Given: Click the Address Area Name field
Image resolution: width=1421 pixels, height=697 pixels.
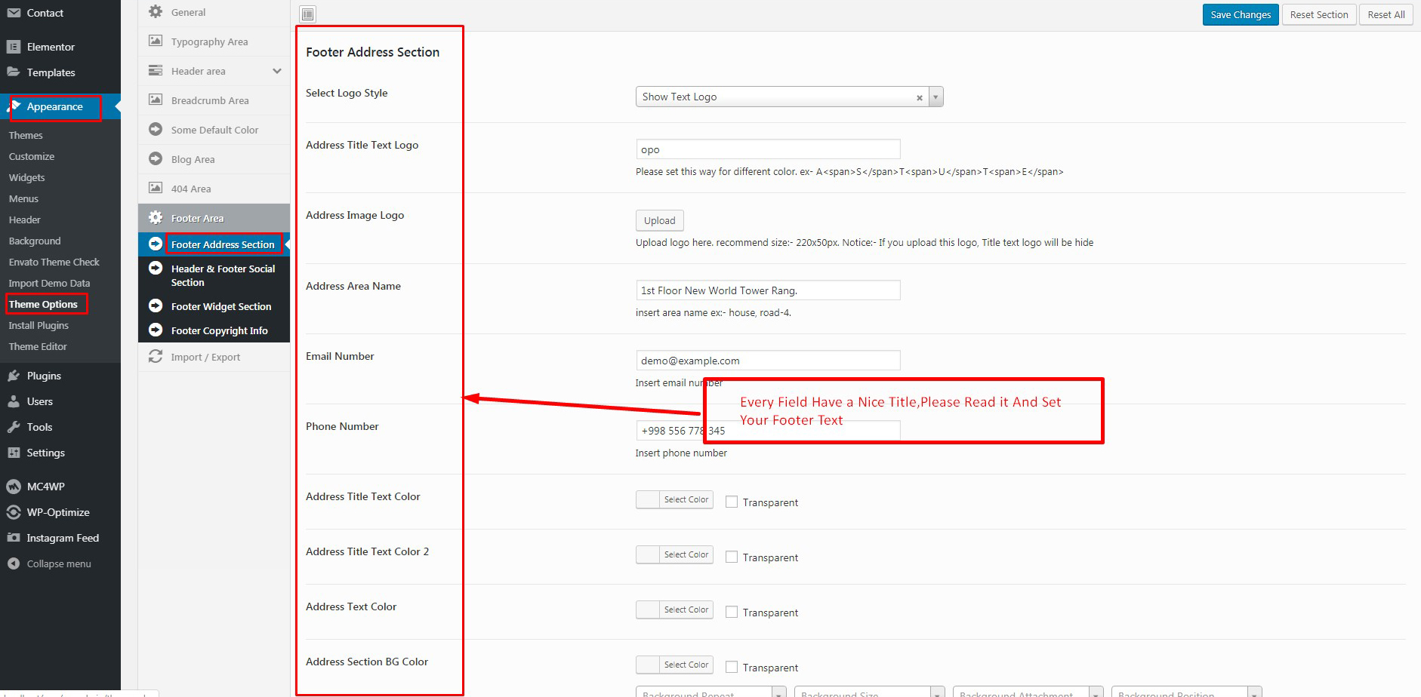Looking at the screenshot, I should coord(768,290).
